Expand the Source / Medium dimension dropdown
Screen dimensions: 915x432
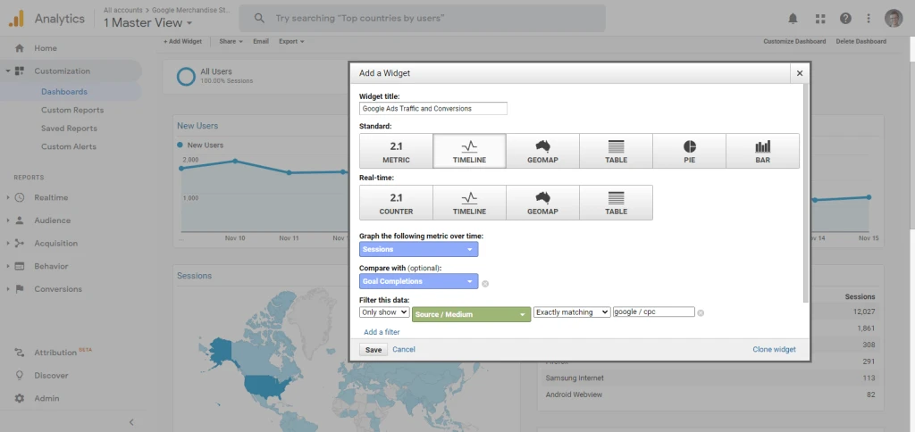tap(472, 313)
